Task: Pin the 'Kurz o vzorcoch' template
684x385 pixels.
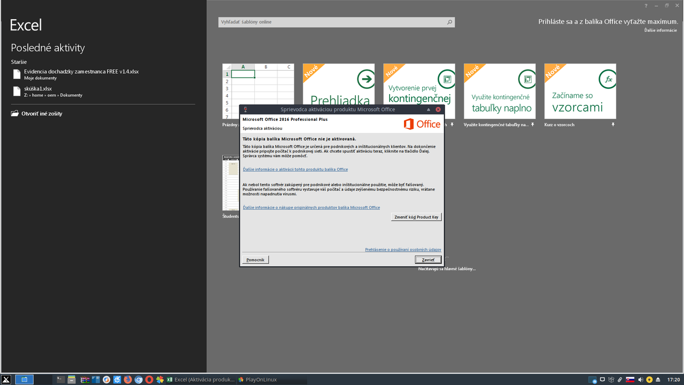Action: pos(613,125)
